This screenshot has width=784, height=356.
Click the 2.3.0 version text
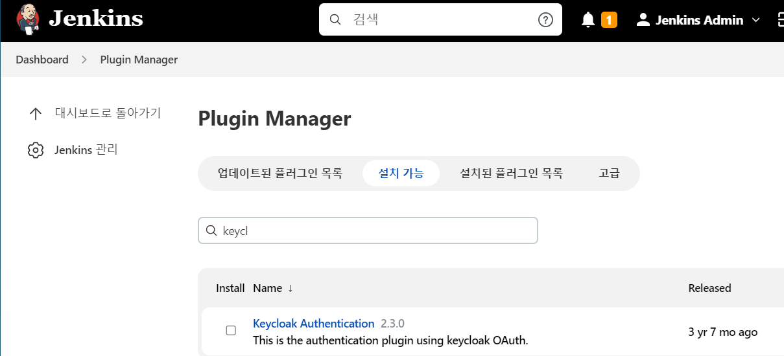[393, 324]
